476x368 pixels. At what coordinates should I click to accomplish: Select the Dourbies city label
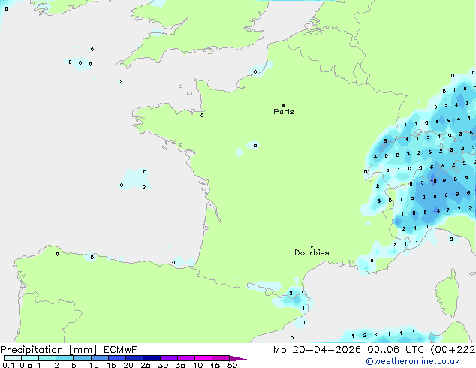(x=312, y=253)
